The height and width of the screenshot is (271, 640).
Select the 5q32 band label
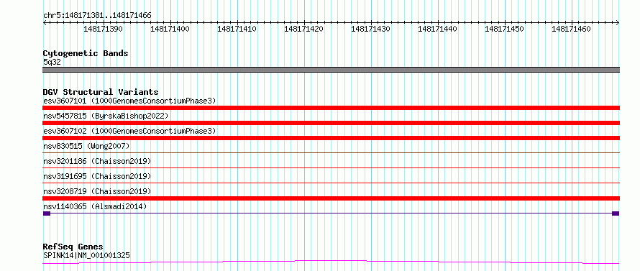52,62
